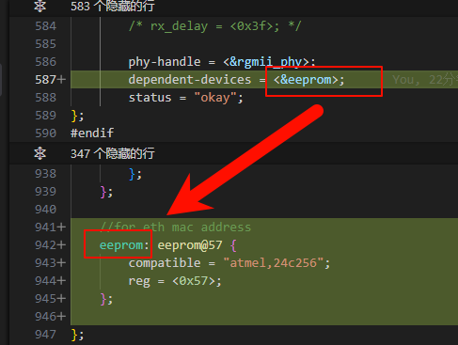Click the "347 个隐藏的行" label
Viewport: 458px width, 345px height.
point(113,153)
